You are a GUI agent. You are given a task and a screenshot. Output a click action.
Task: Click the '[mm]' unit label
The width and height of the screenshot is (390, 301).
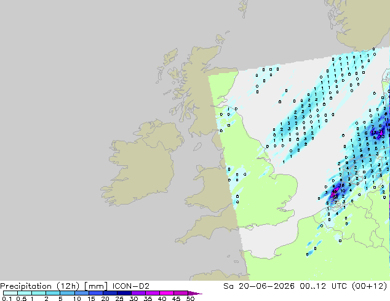pos(96,286)
